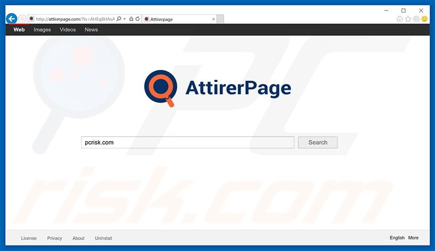Click the Home icon in browser toolbar
The height and width of the screenshot is (251, 435).
(x=400, y=19)
